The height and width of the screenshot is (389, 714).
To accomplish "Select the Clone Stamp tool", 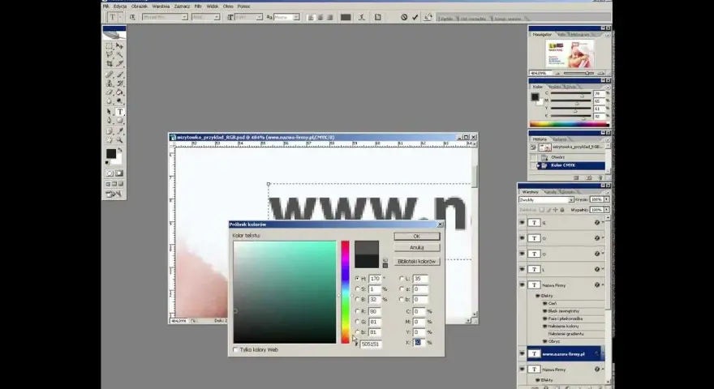I will pyautogui.click(x=110, y=83).
